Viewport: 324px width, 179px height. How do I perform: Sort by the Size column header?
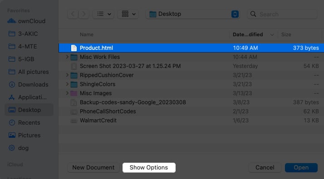pyautogui.click(x=286, y=34)
